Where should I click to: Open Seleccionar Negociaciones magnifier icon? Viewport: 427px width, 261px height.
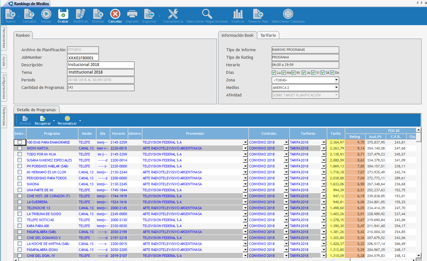pyautogui.click(x=207, y=14)
